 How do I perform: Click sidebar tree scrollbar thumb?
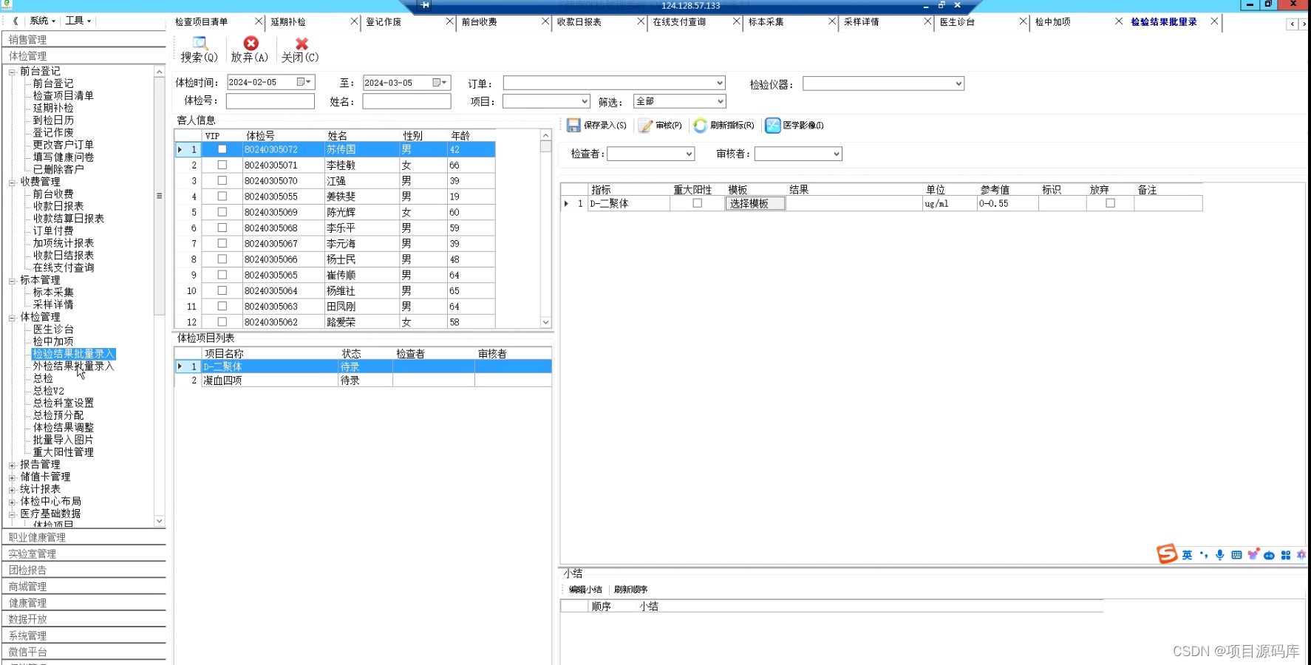tap(159, 196)
